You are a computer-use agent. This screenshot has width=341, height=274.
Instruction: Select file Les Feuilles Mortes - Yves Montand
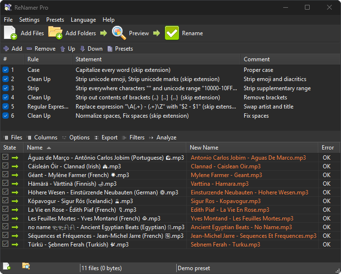[94, 219]
